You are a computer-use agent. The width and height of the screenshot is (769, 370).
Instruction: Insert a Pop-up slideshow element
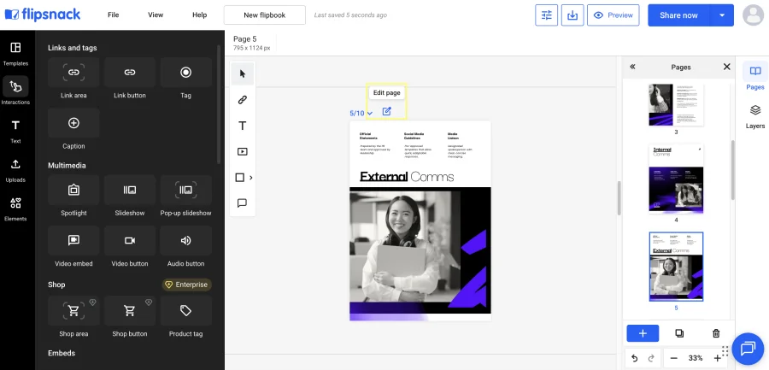[186, 191]
